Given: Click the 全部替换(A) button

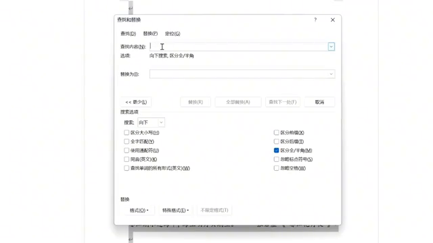Looking at the screenshot, I should tap(238, 102).
